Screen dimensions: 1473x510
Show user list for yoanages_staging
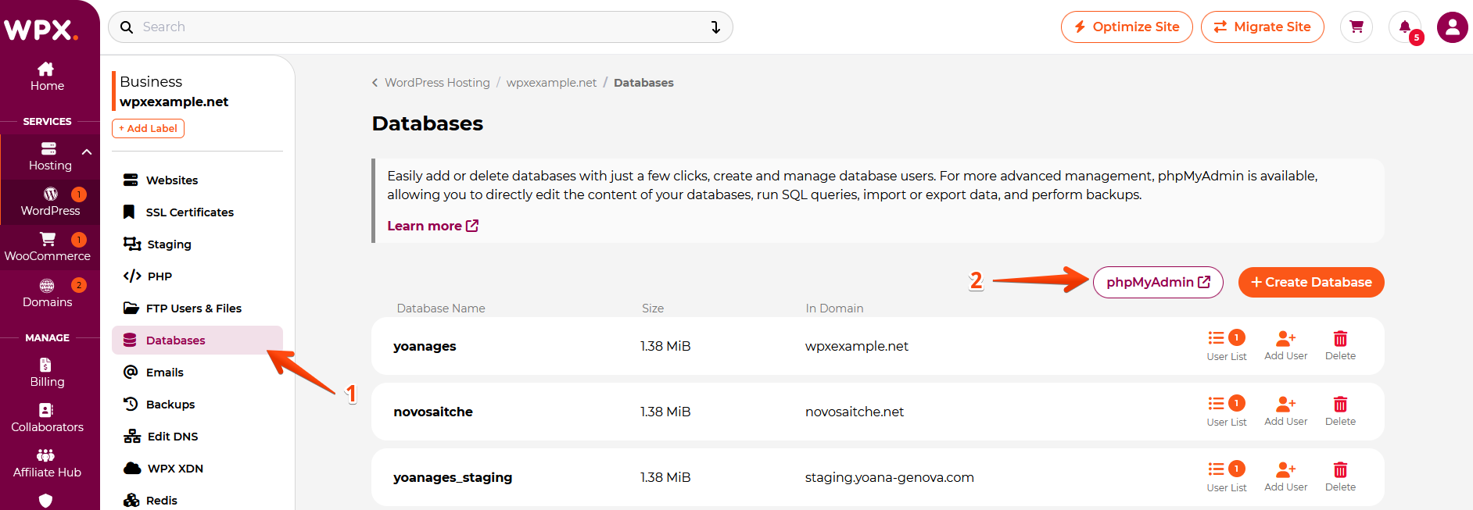point(1226,476)
